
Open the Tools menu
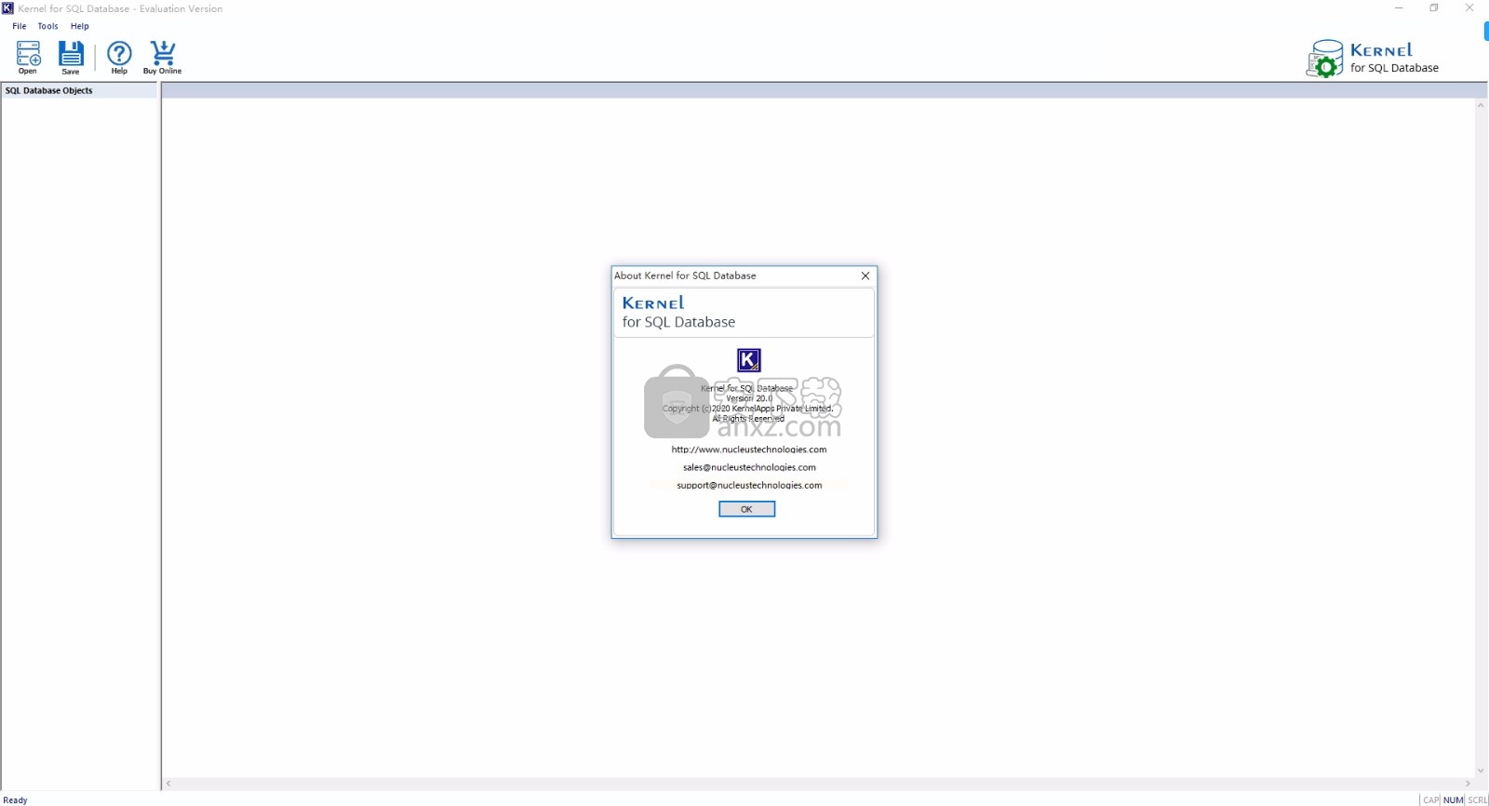47,26
